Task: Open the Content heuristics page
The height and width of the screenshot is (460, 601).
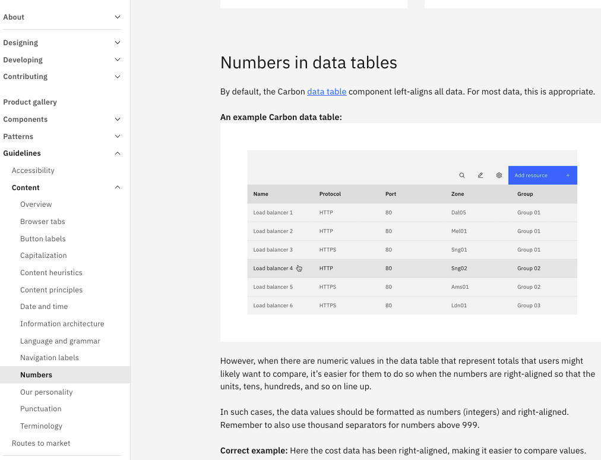Action: (51, 273)
